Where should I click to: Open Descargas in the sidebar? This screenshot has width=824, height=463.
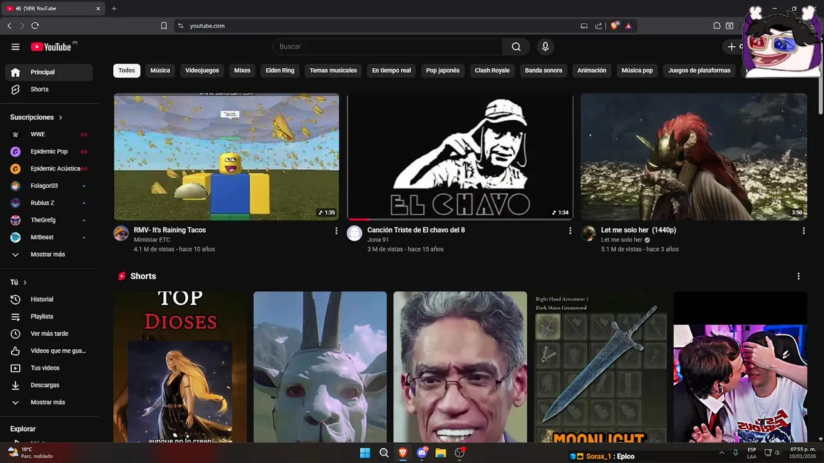click(x=49, y=385)
